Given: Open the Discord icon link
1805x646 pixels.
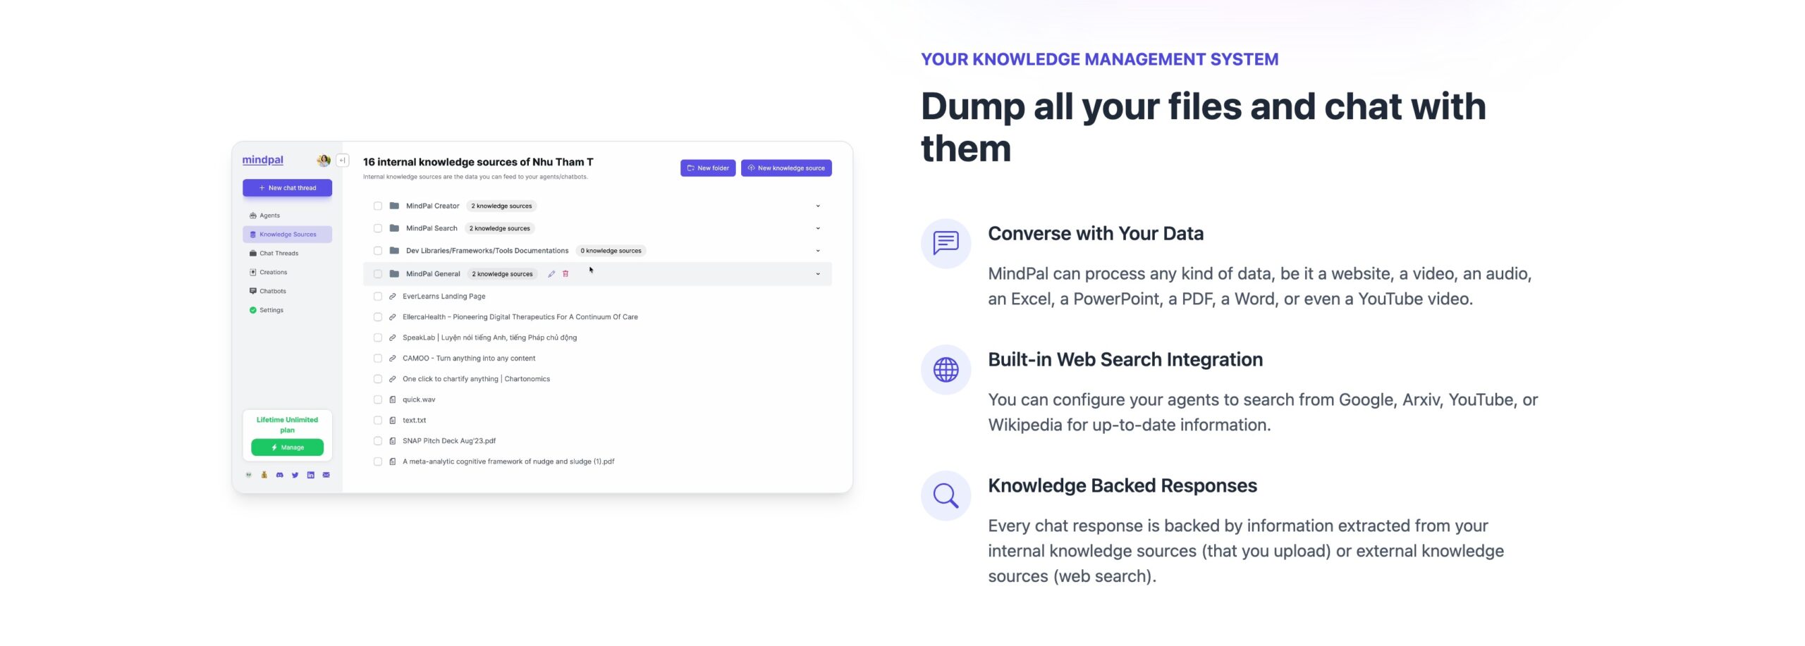Looking at the screenshot, I should 280,476.
